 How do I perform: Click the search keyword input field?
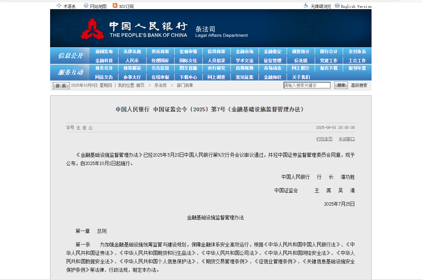click(x=307, y=85)
